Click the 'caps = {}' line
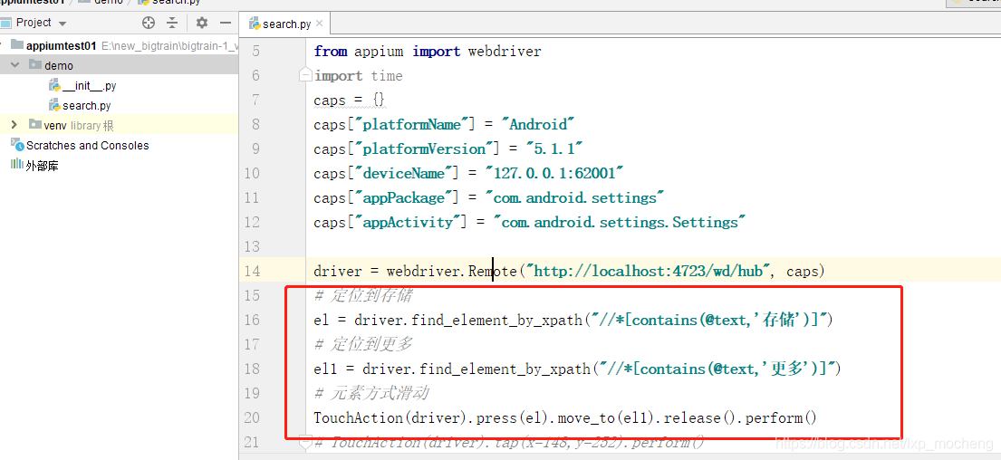 349,101
